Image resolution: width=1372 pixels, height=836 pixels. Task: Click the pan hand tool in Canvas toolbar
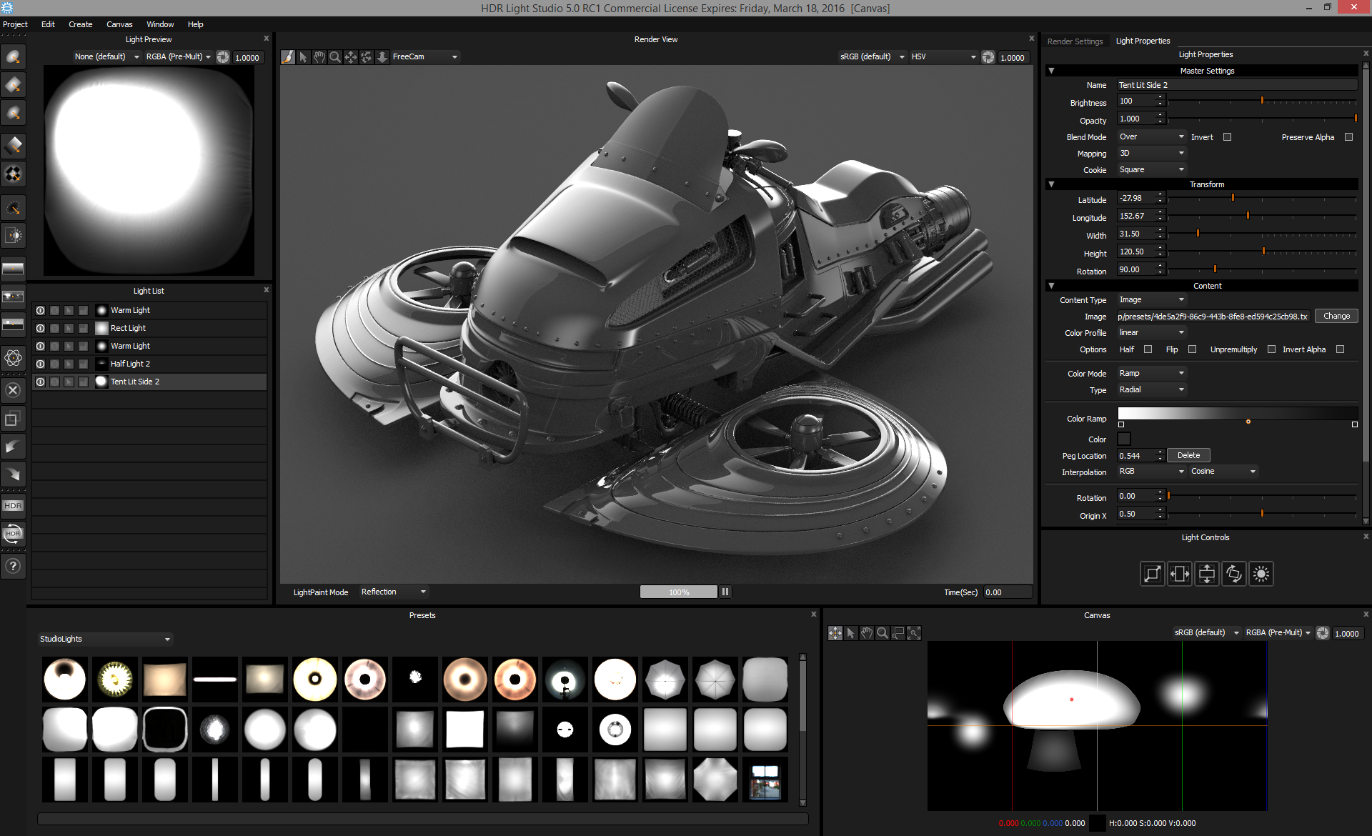(x=866, y=633)
